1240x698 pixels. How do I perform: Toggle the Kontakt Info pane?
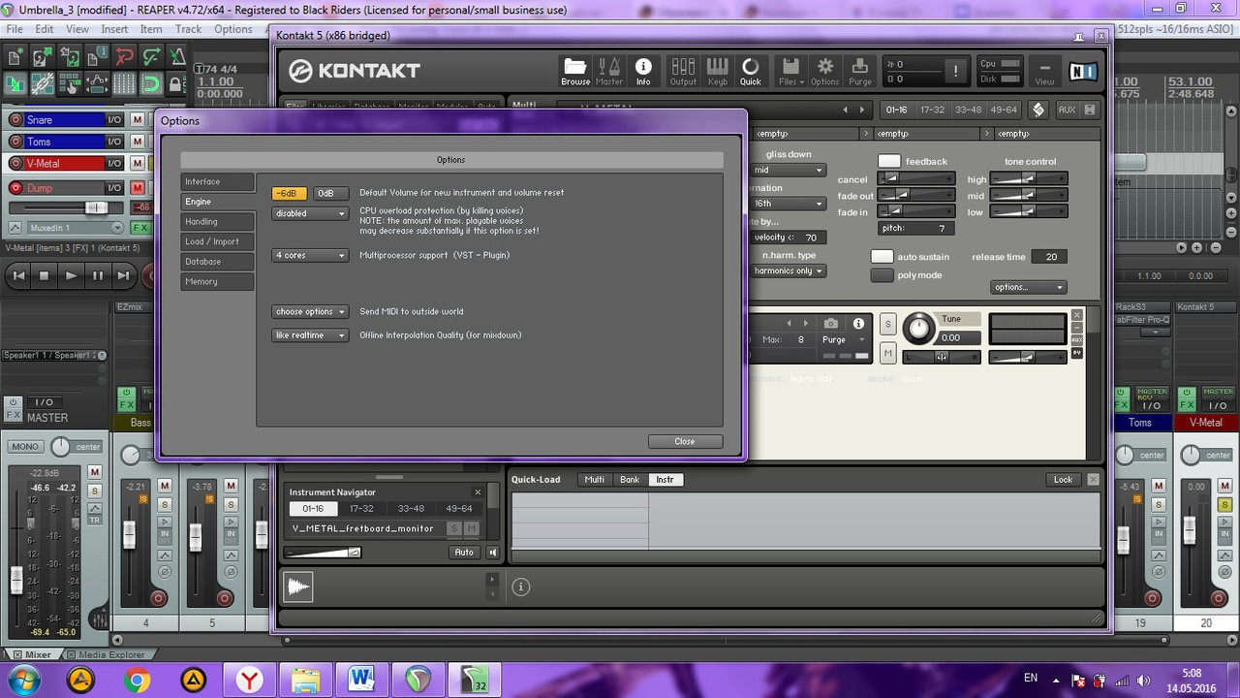click(x=643, y=71)
